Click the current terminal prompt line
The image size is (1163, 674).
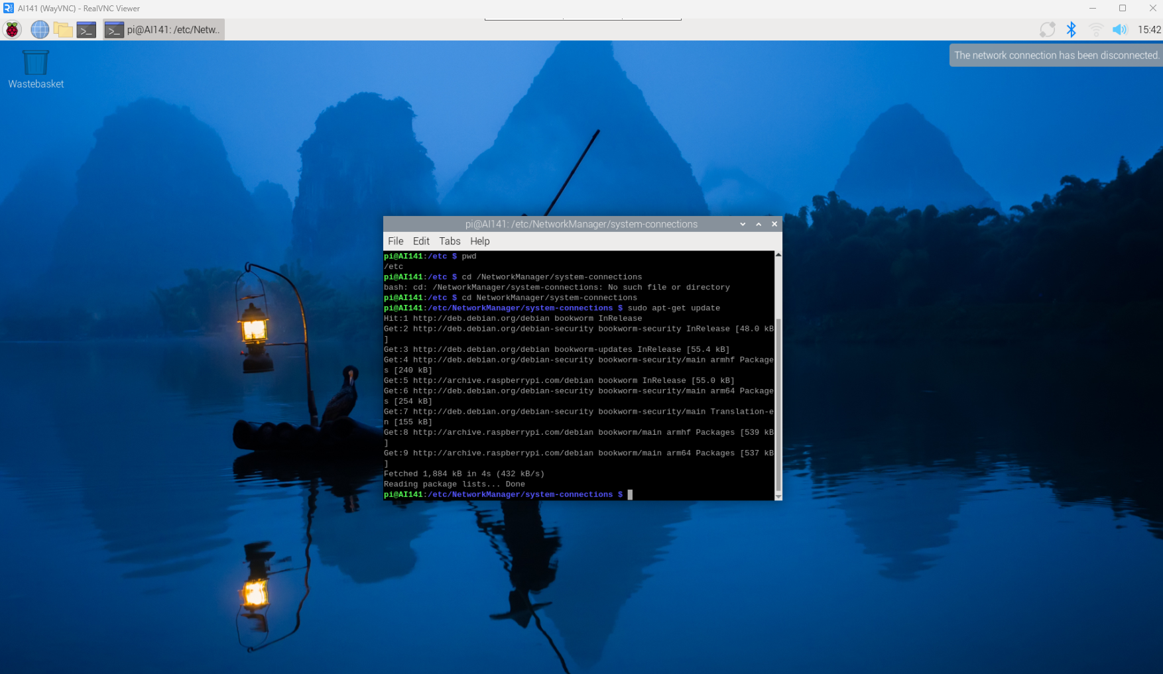508,495
